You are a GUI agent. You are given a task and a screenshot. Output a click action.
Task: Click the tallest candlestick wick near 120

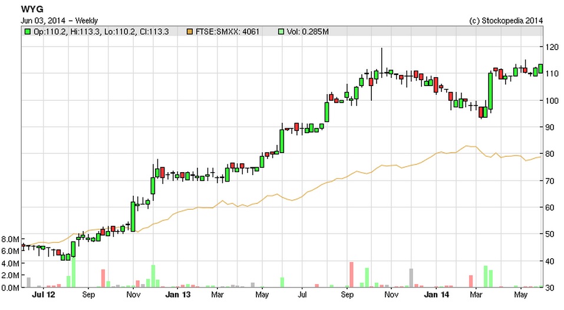click(x=381, y=61)
